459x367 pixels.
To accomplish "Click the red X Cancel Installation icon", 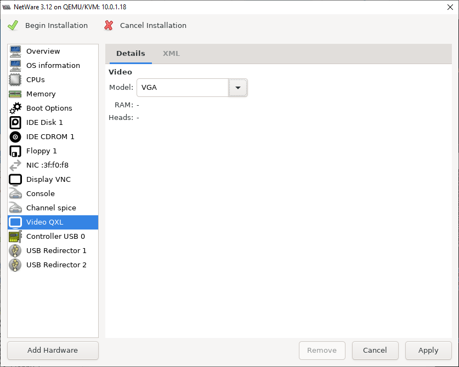I will coord(109,26).
